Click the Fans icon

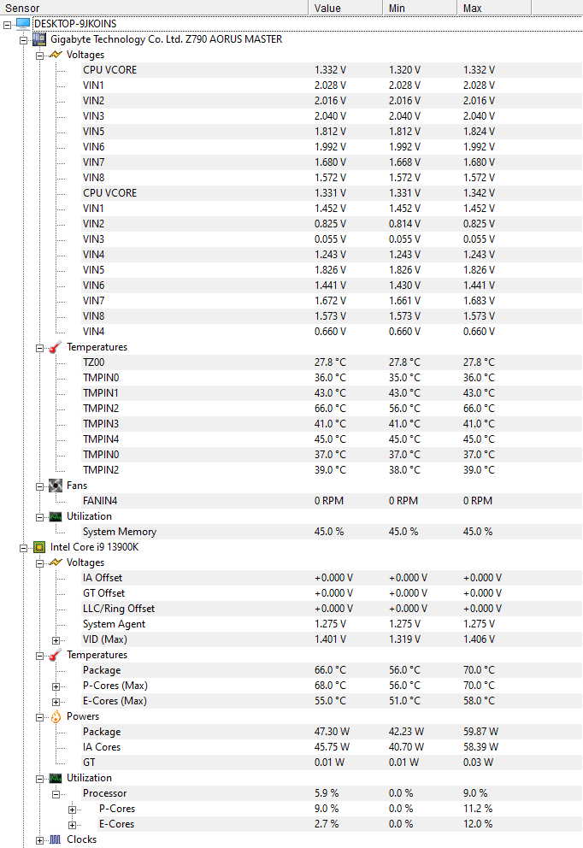[x=56, y=486]
